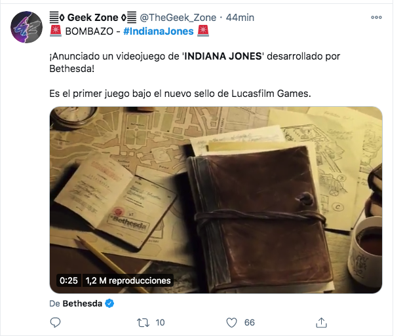Viewport: 405px width, 336px height.
Task: Open the three-dot more options menu
Action: (376, 17)
